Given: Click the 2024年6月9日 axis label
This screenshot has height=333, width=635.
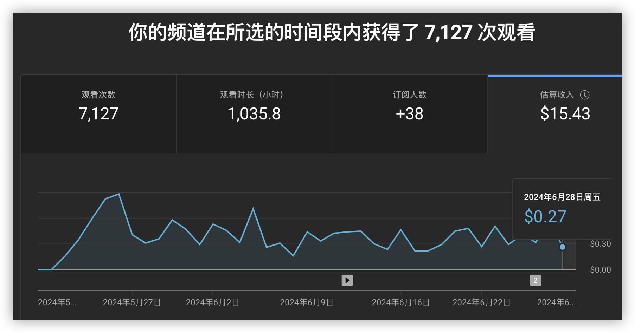Looking at the screenshot, I should coord(307,302).
